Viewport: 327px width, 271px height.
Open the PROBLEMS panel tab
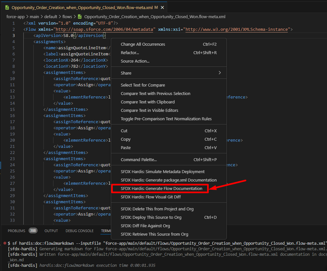pyautogui.click(x=17, y=231)
